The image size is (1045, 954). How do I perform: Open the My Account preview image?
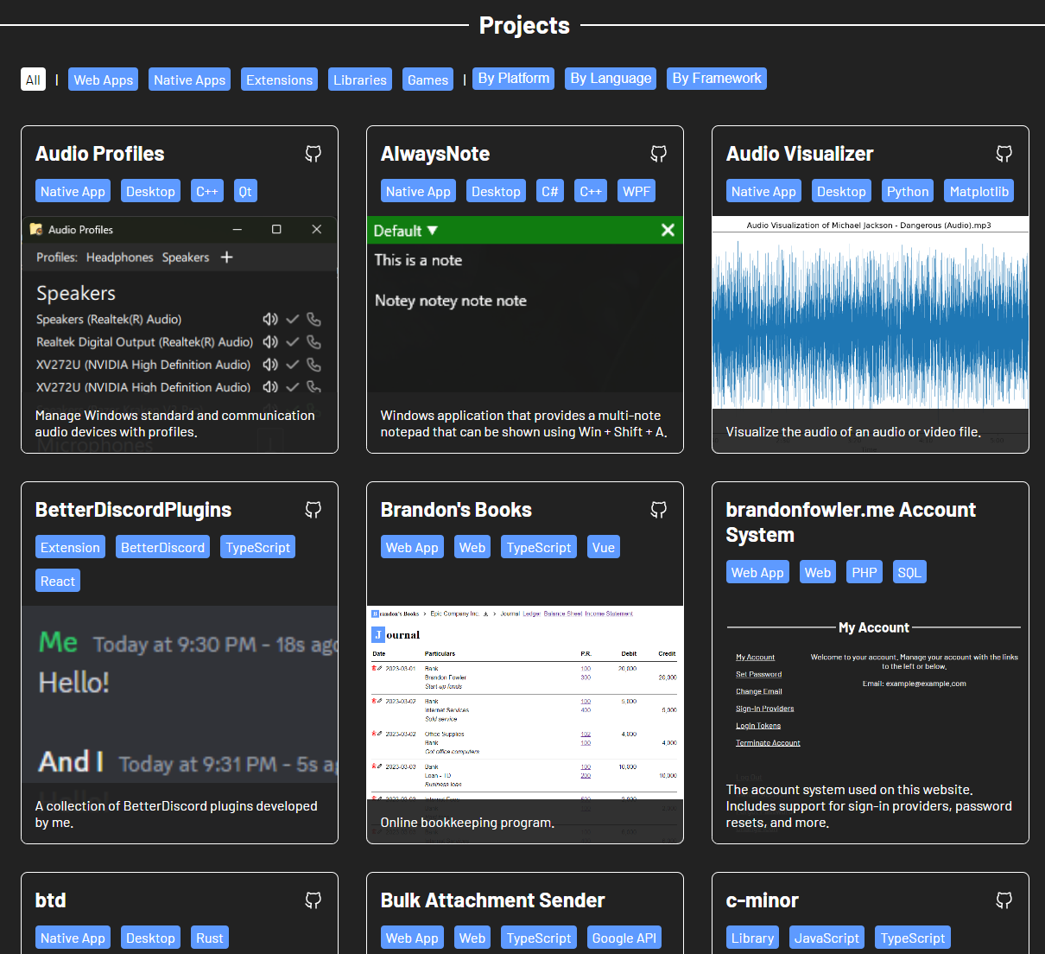pos(871,724)
